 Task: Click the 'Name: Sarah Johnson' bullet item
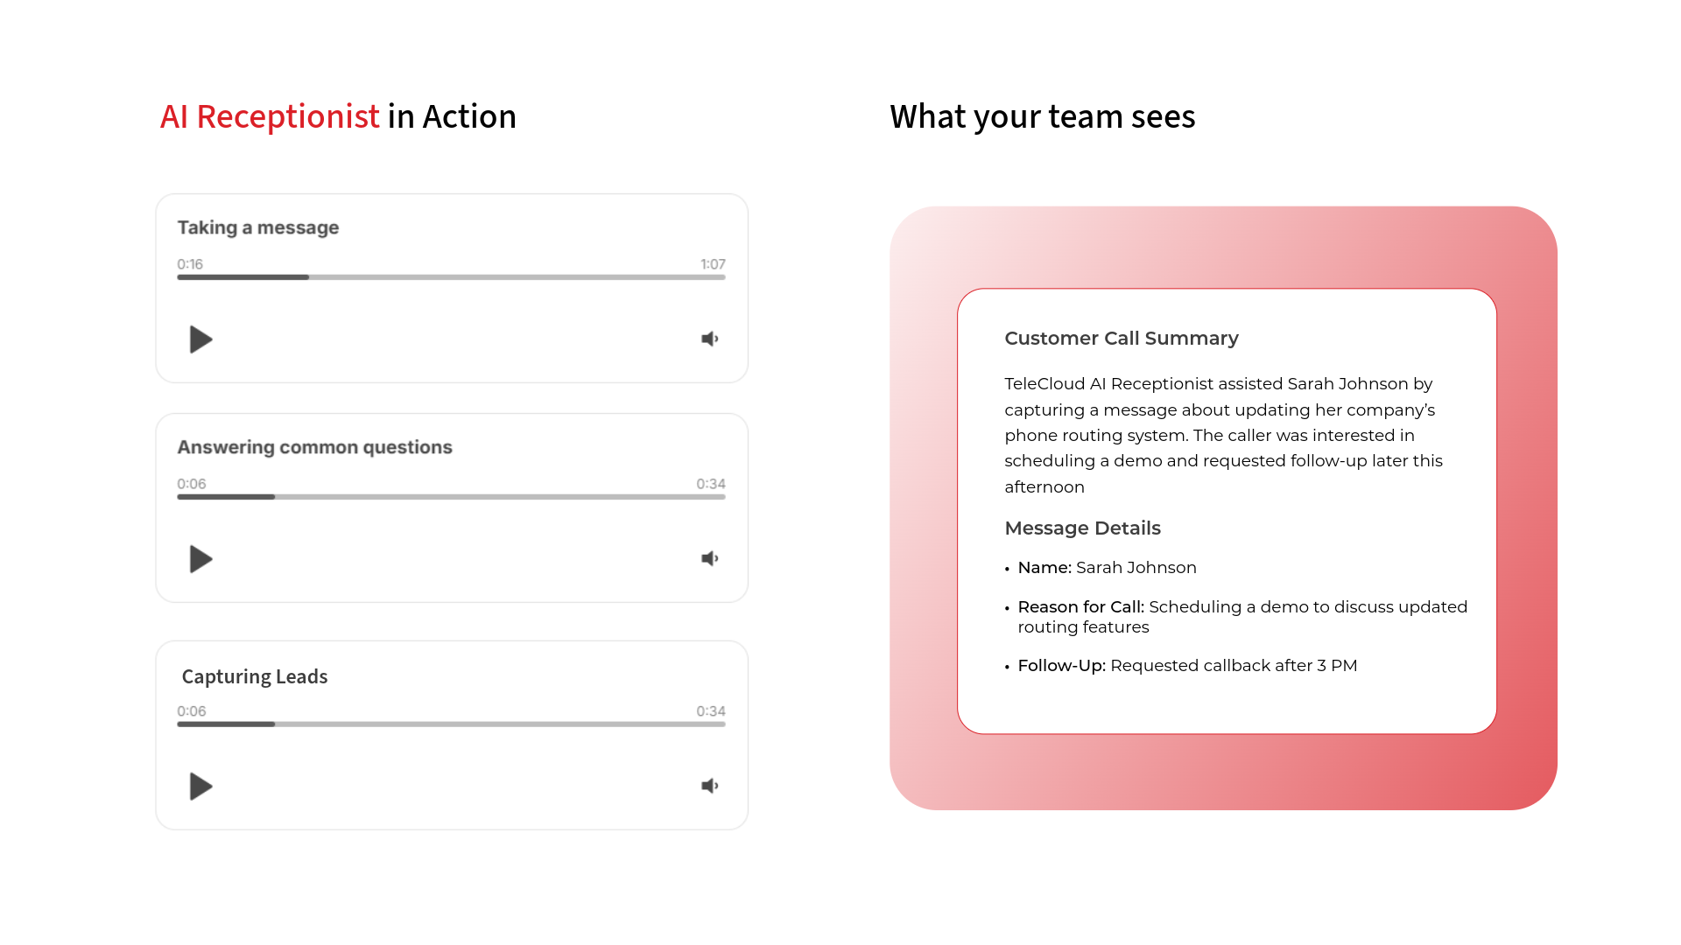[1107, 568]
